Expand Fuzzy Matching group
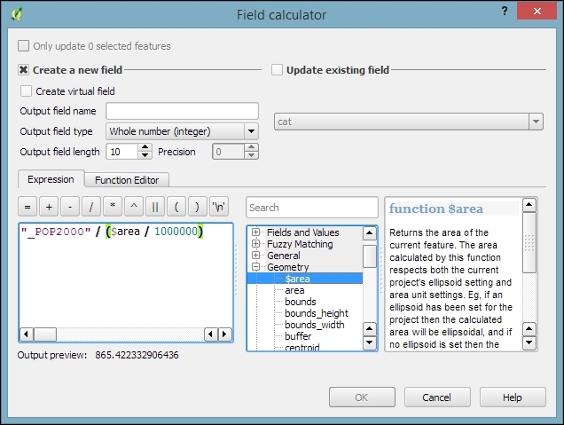564x425 pixels. pyautogui.click(x=255, y=244)
